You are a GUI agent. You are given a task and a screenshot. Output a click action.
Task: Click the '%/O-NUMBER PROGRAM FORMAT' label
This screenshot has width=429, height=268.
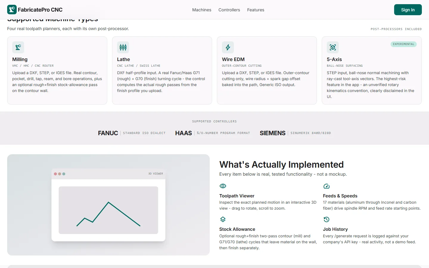223,133
